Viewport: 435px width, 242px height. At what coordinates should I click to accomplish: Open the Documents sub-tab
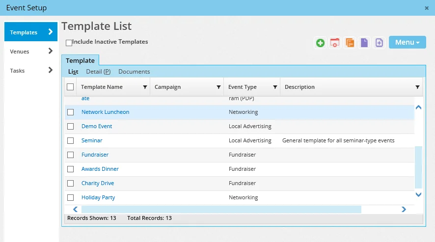134,72
